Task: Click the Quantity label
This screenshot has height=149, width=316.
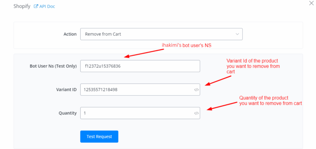Action: 68,113
